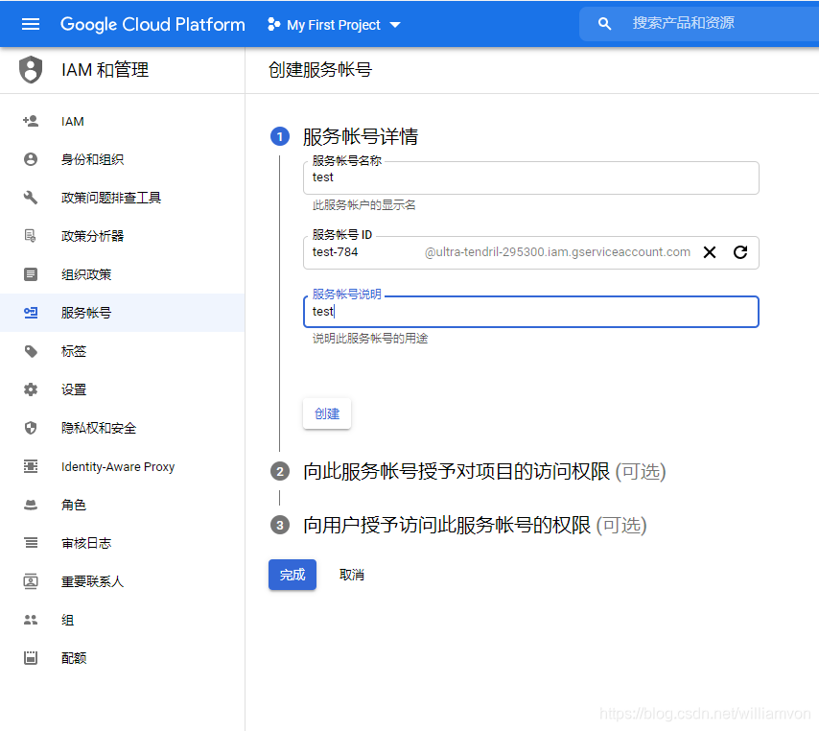Click the 服务帐号名称 input field
The image size is (819, 731).
tap(530, 177)
